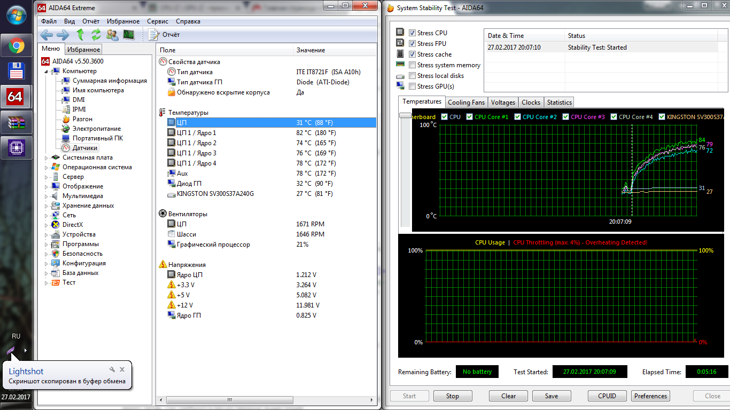Open the Справка menu
The height and width of the screenshot is (410, 730).
[188, 21]
